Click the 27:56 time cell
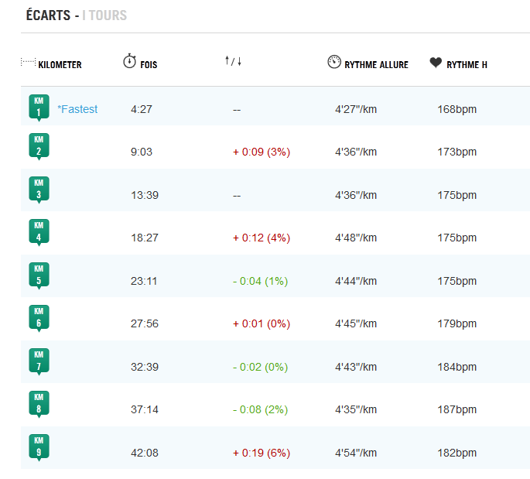This screenshot has width=530, height=479. 145,323
